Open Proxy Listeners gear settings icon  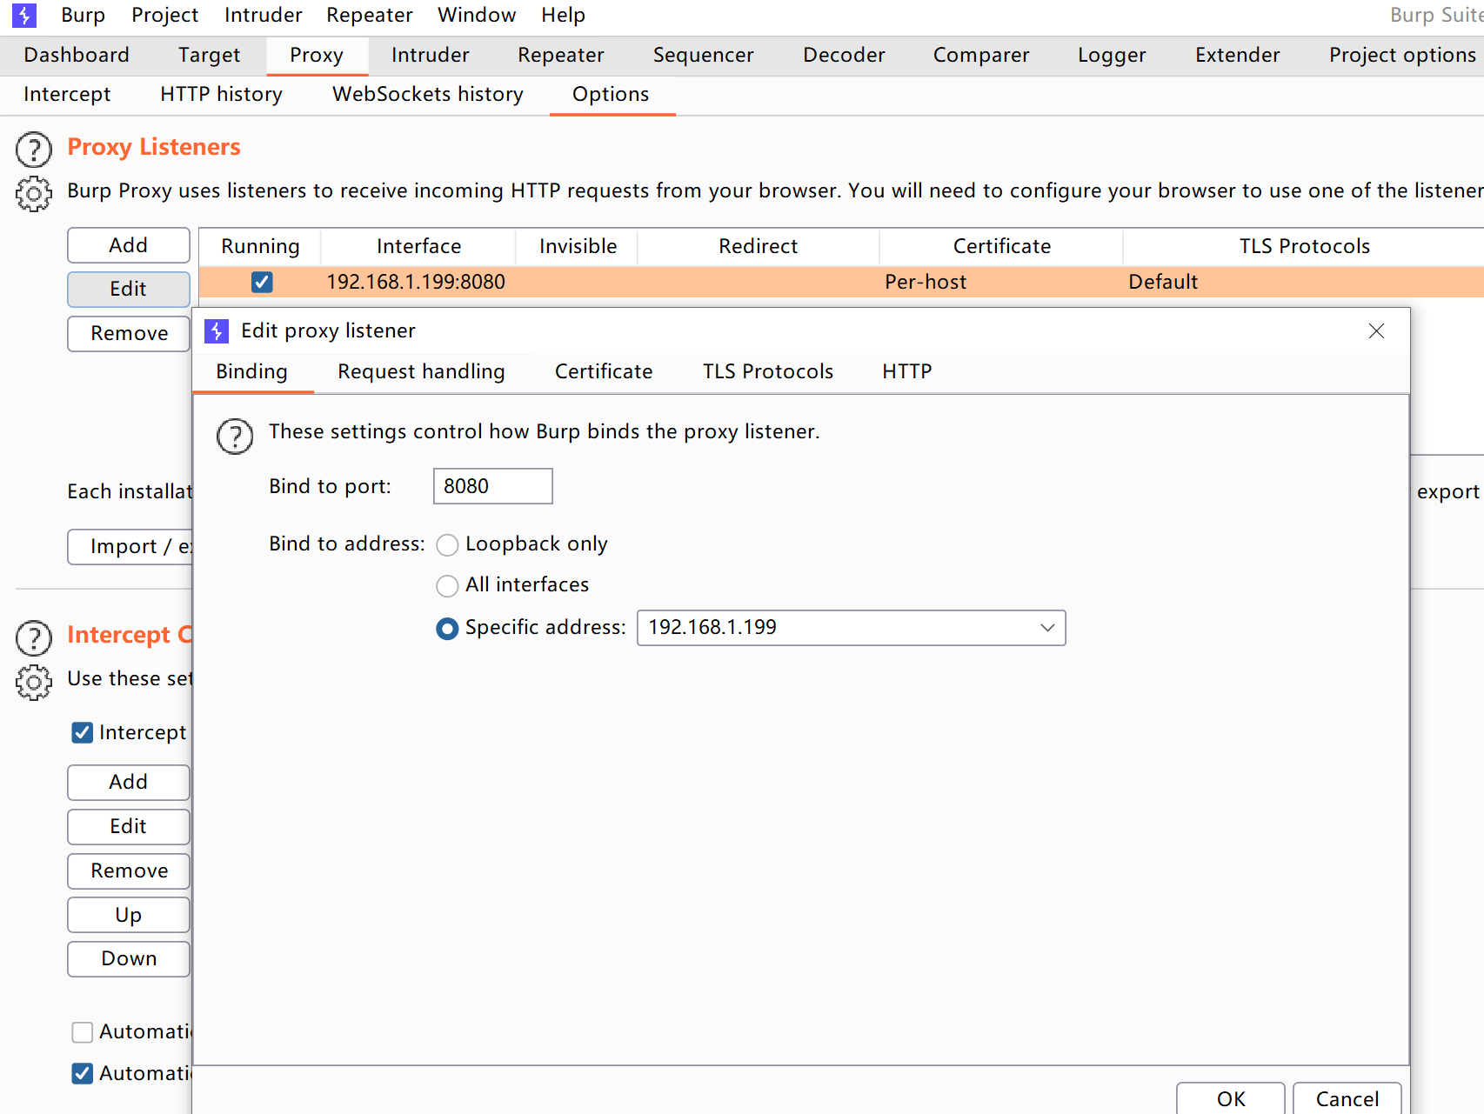coord(34,194)
